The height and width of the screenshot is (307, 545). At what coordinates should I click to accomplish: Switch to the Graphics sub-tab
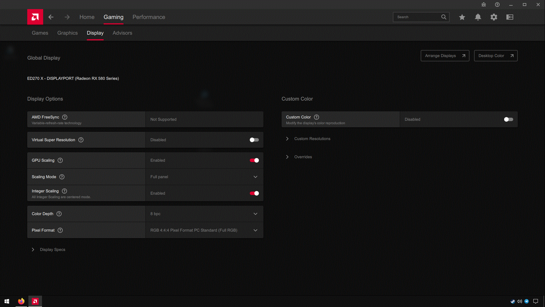point(68,33)
